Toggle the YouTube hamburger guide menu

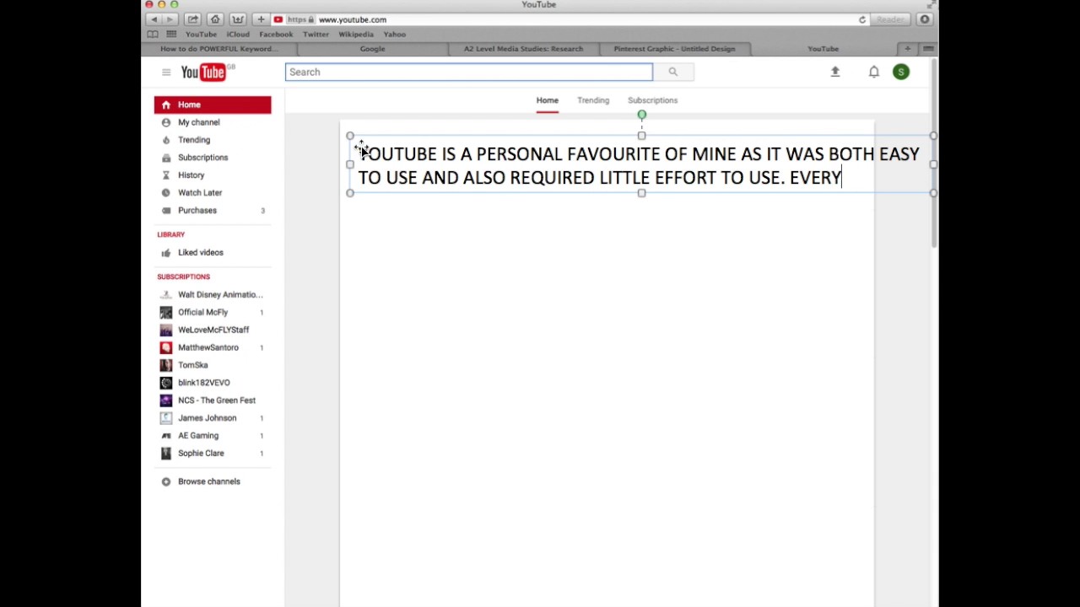point(166,72)
